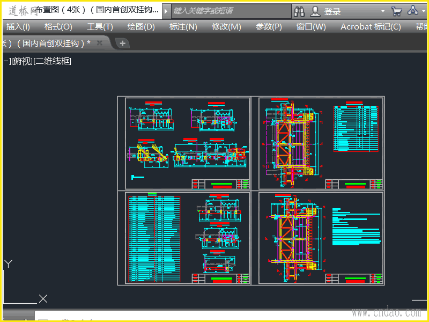Open the Autodesk Exchange shopping cart
429x322 pixels.
[397, 11]
